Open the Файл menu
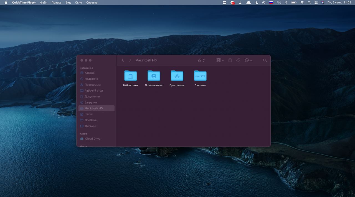The width and height of the screenshot is (355, 197). click(x=44, y=2)
